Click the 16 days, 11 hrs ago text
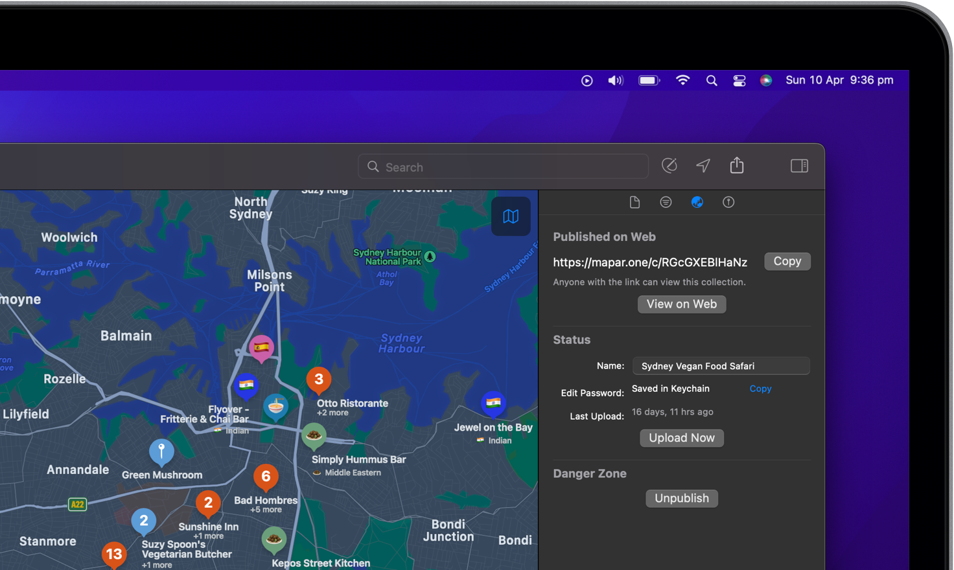This screenshot has width=954, height=570. tap(673, 412)
